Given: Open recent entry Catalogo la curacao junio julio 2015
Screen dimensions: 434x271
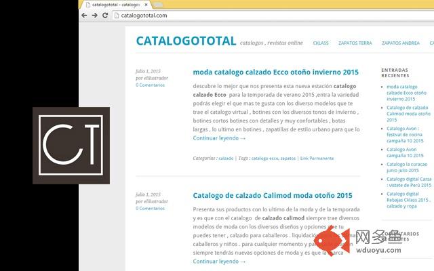Looking at the screenshot, I should [x=407, y=167].
